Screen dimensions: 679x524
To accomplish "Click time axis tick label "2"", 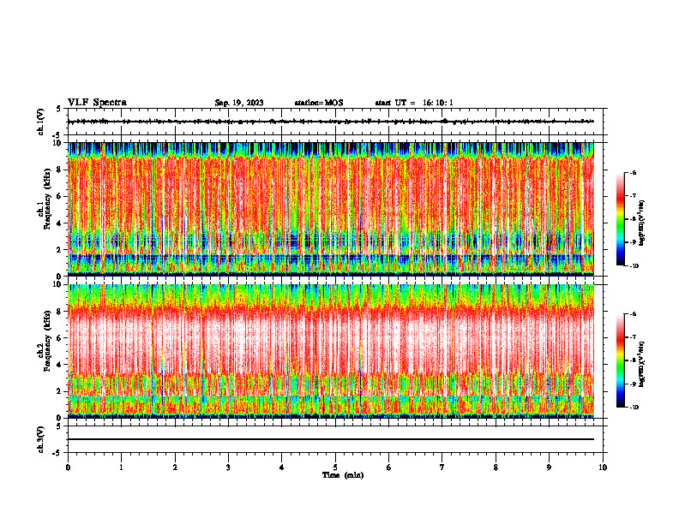I will click(x=175, y=467).
